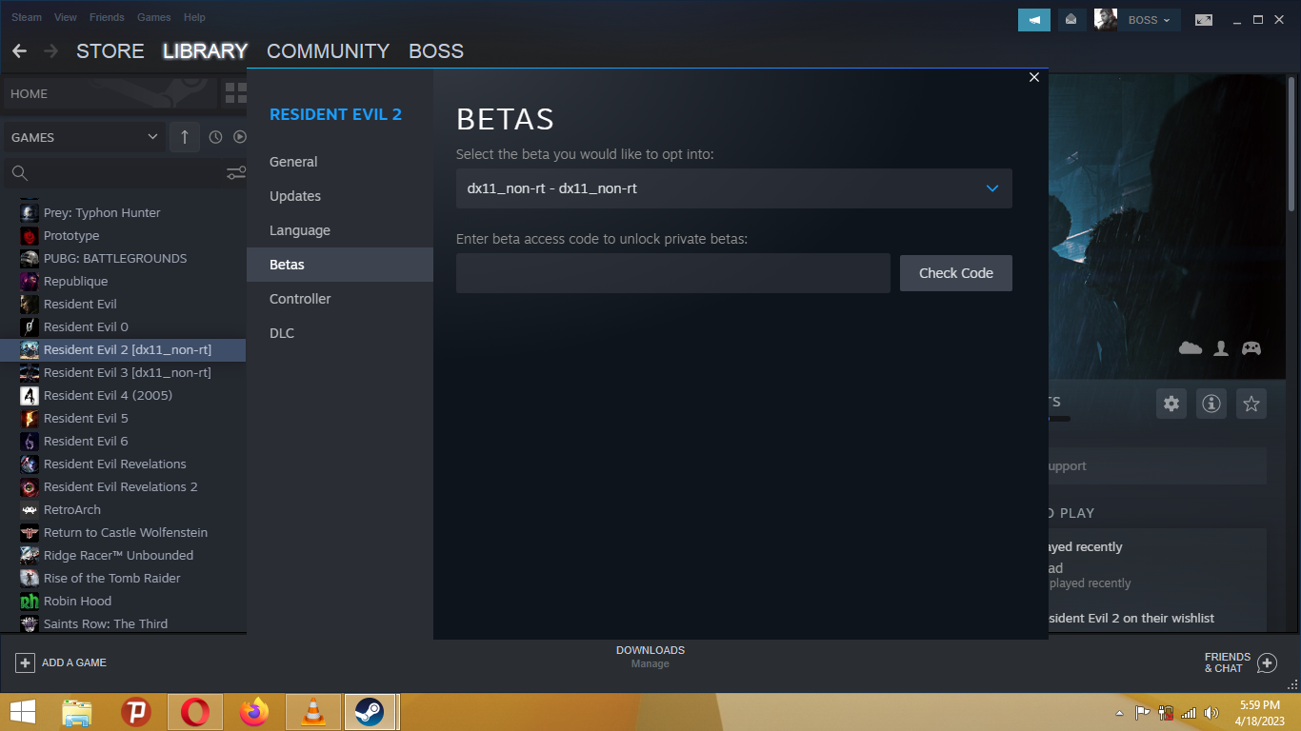Toggle the up arrow sort button
The image size is (1301, 731).
click(185, 137)
